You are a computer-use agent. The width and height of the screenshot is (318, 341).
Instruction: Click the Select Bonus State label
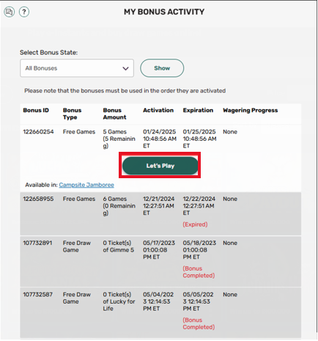click(48, 53)
